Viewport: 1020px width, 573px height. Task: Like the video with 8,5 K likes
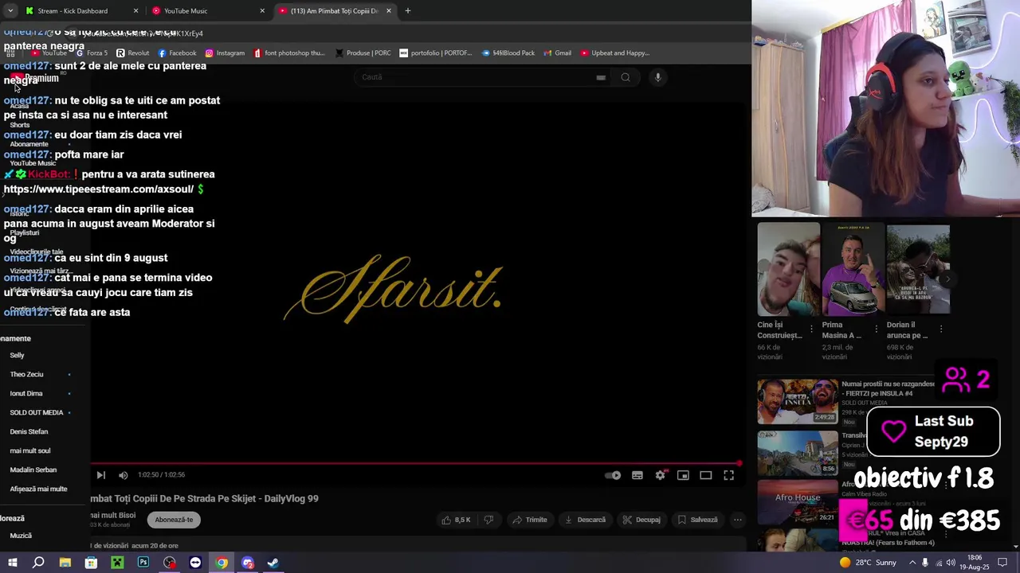(457, 520)
